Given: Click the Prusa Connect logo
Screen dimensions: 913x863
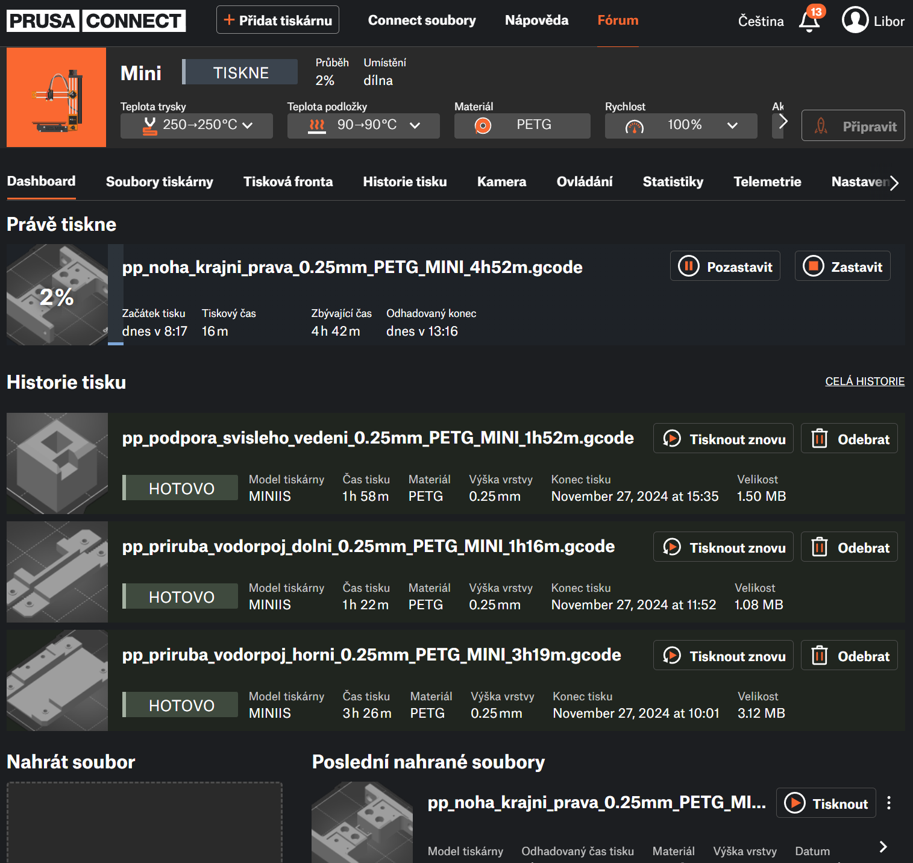Looking at the screenshot, I should [x=96, y=20].
